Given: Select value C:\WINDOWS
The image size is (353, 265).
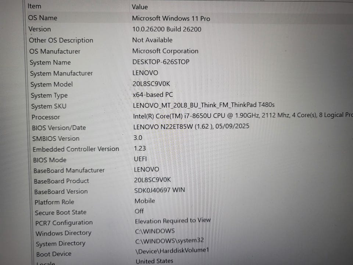Looking at the screenshot, I should (155, 231).
